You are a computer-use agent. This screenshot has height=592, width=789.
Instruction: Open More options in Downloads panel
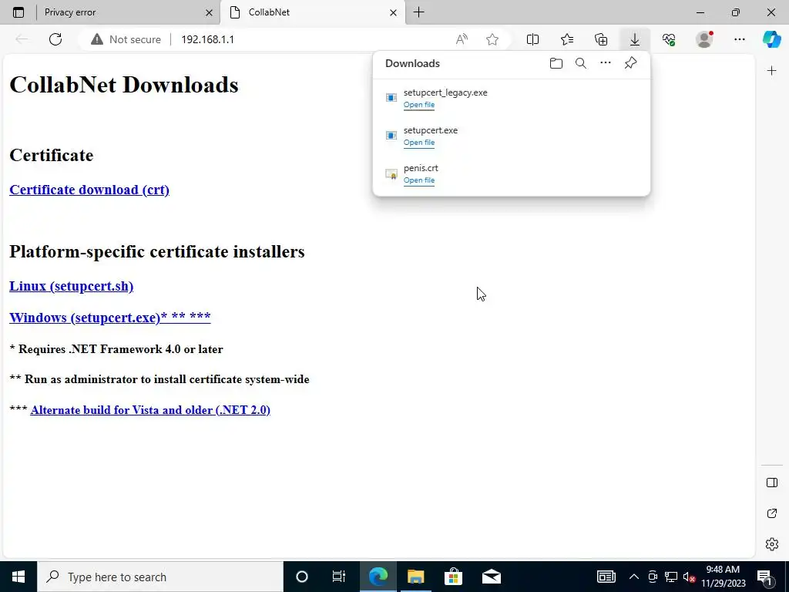606,63
